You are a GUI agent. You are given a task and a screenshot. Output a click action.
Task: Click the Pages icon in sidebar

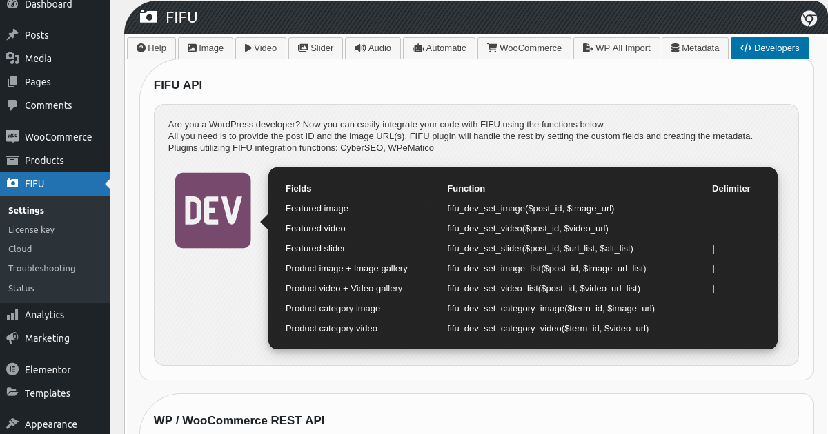[x=12, y=82]
